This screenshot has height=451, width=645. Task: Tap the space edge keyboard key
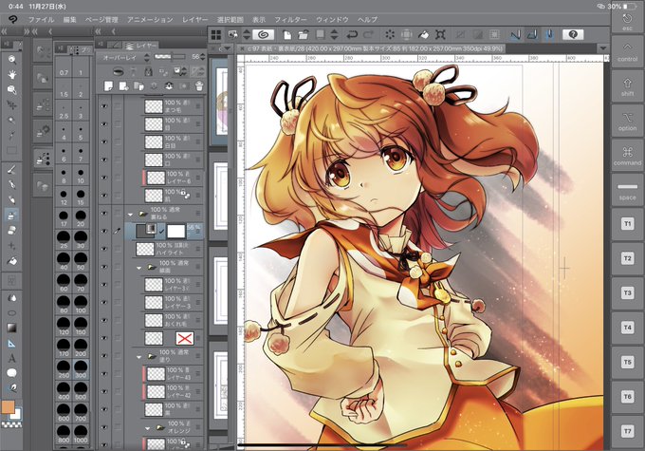point(627,190)
